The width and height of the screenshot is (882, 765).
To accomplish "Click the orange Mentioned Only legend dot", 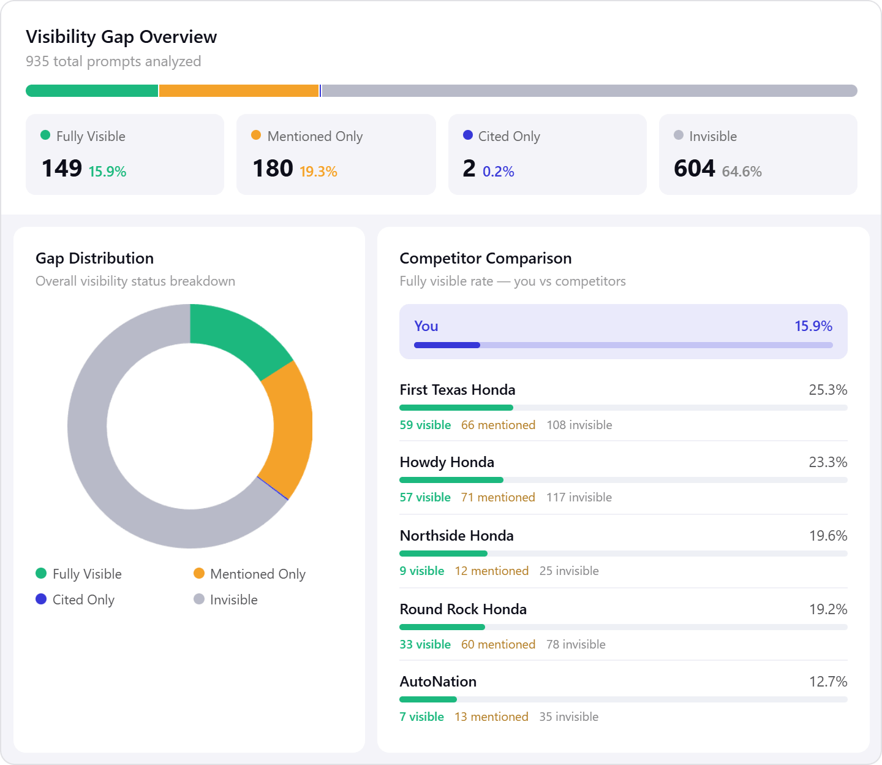I will pyautogui.click(x=198, y=574).
